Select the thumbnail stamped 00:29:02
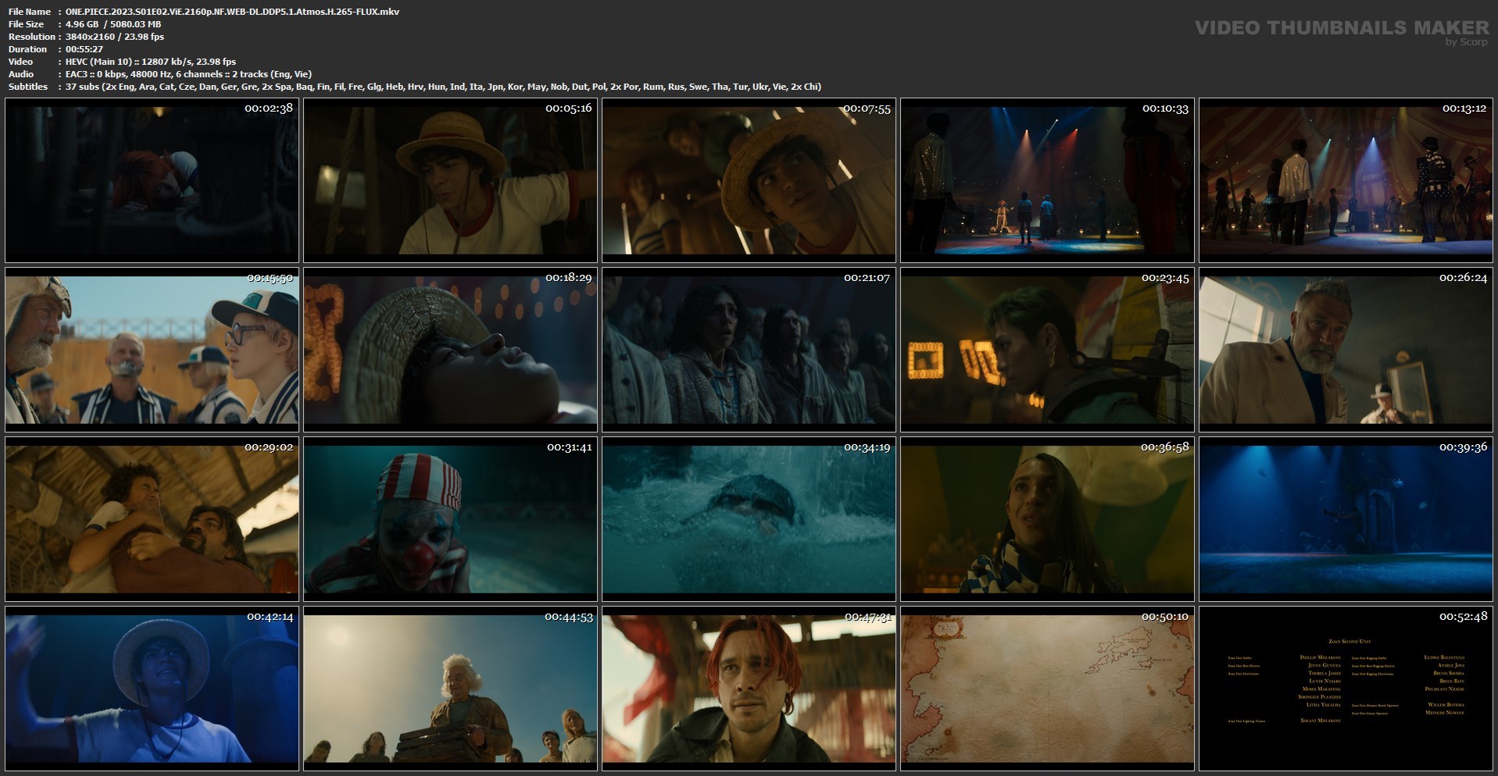Viewport: 1498px width, 776px height. click(x=152, y=519)
